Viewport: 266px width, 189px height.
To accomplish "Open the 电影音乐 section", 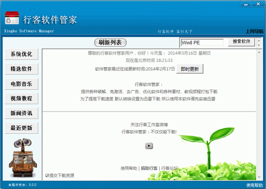I will [21, 84].
